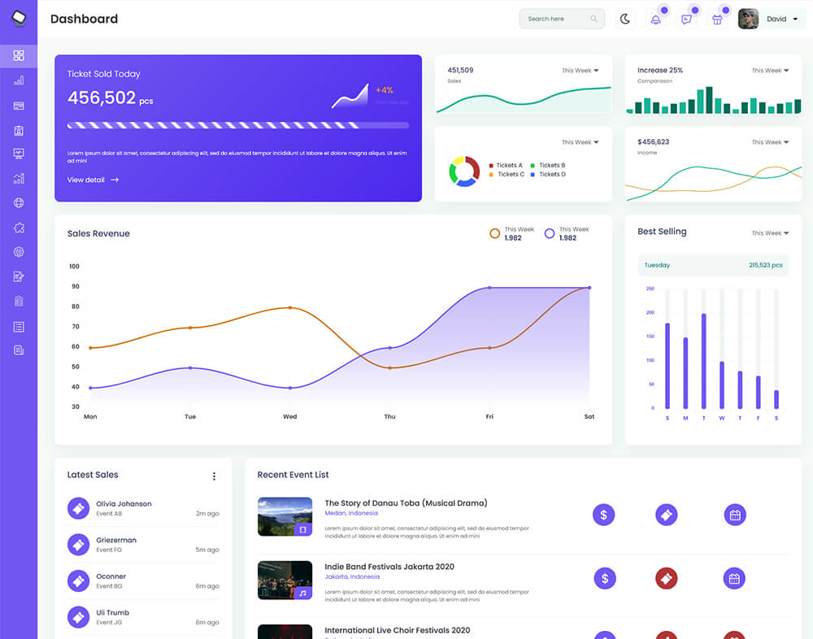
Task: Click the View detail link
Action: 93,180
